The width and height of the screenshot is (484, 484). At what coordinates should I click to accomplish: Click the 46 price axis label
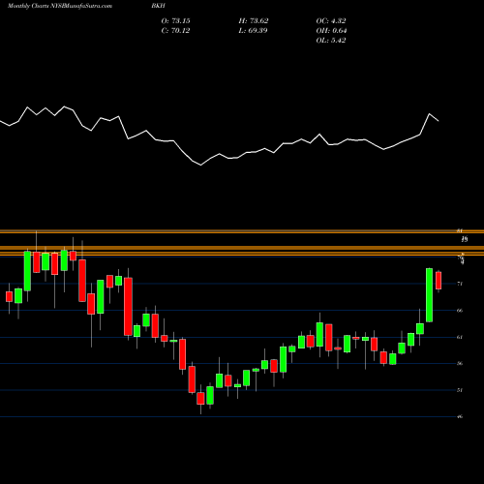tap(460, 416)
